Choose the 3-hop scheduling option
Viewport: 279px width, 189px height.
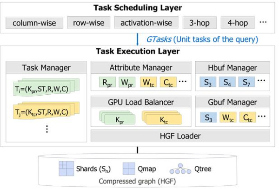[x=197, y=23]
